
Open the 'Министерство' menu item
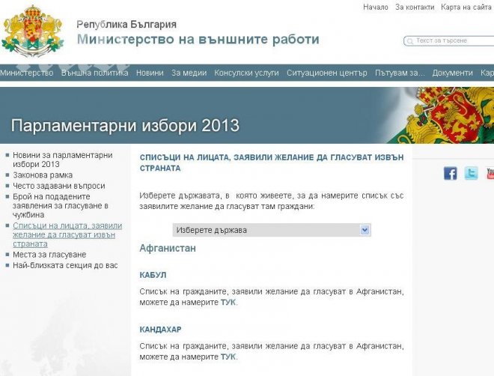(26, 73)
